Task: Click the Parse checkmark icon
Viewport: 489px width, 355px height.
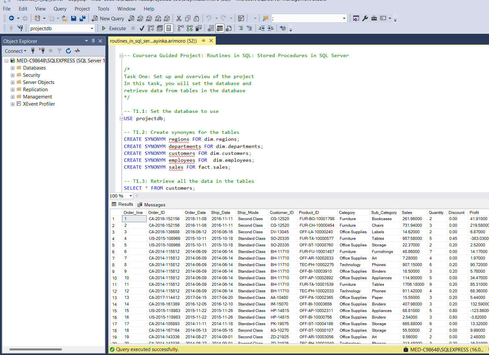Action: click(x=142, y=29)
